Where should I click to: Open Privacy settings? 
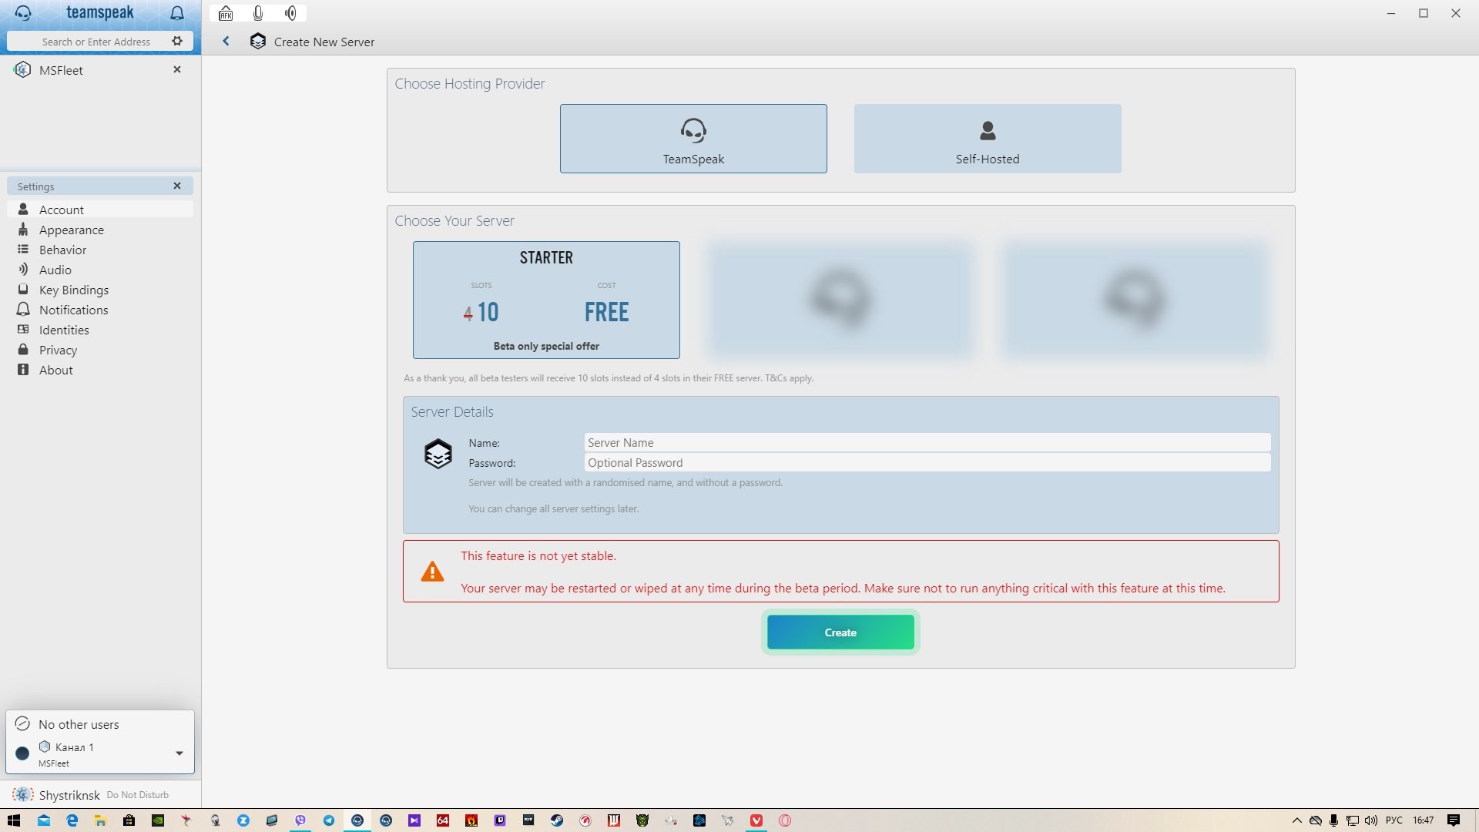tap(100, 350)
